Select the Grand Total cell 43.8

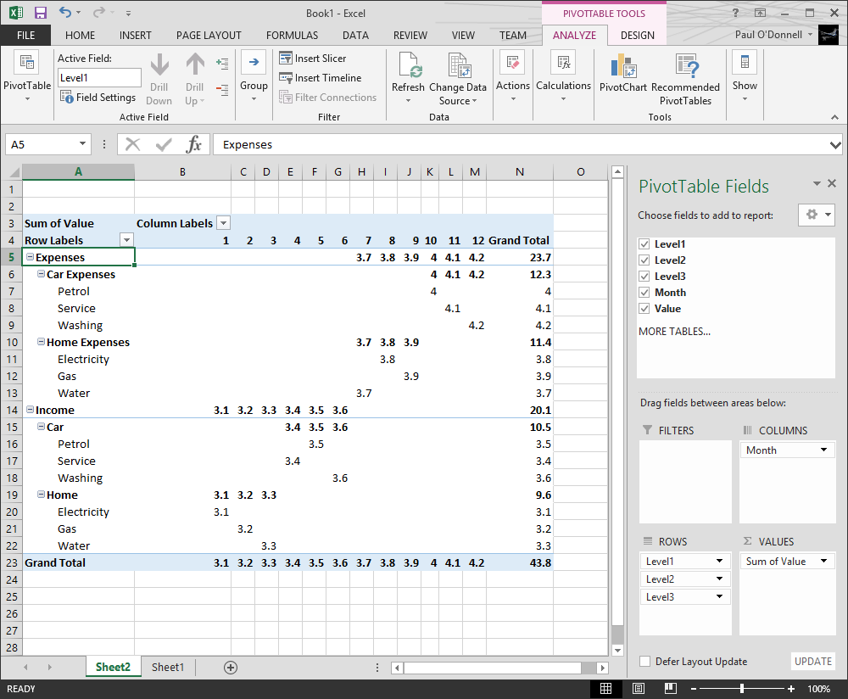[520, 562]
